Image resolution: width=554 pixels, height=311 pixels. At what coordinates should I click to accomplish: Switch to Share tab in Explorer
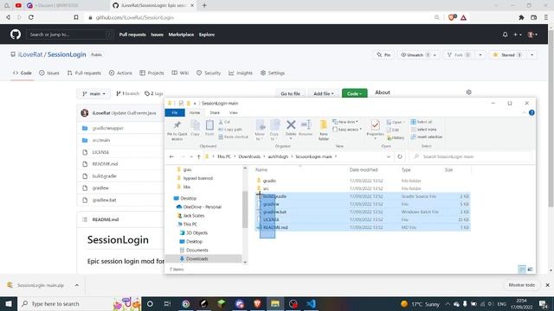(x=215, y=113)
